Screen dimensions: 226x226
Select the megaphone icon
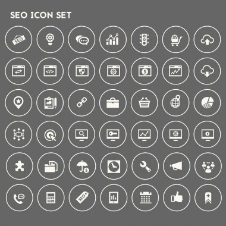point(176,166)
